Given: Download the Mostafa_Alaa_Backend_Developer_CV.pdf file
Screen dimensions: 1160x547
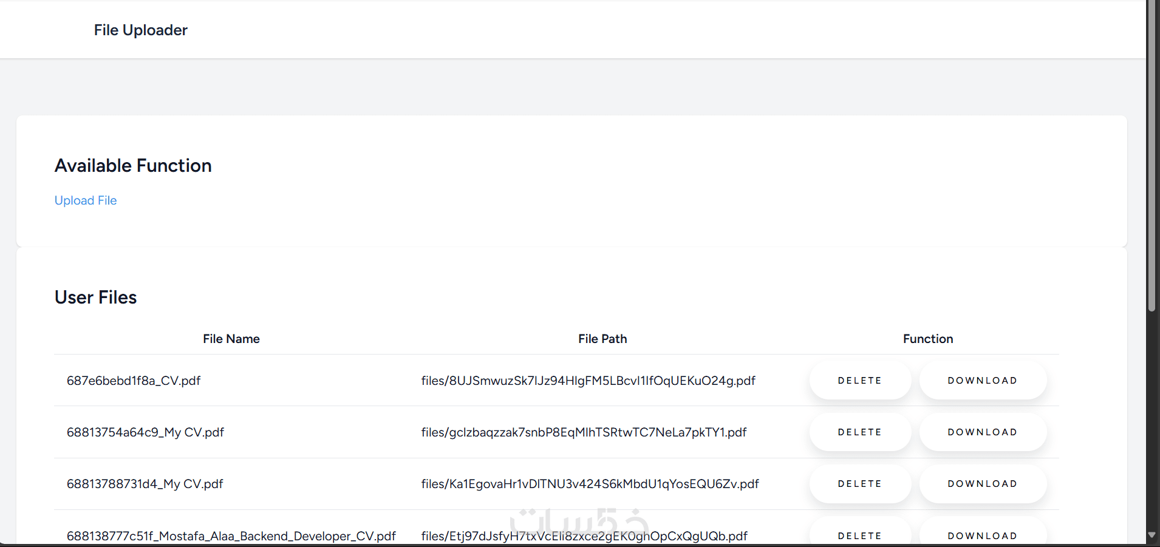Looking at the screenshot, I should tap(982, 535).
